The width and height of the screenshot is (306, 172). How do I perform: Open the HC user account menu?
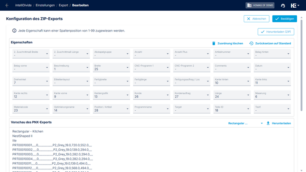tap(295, 5)
